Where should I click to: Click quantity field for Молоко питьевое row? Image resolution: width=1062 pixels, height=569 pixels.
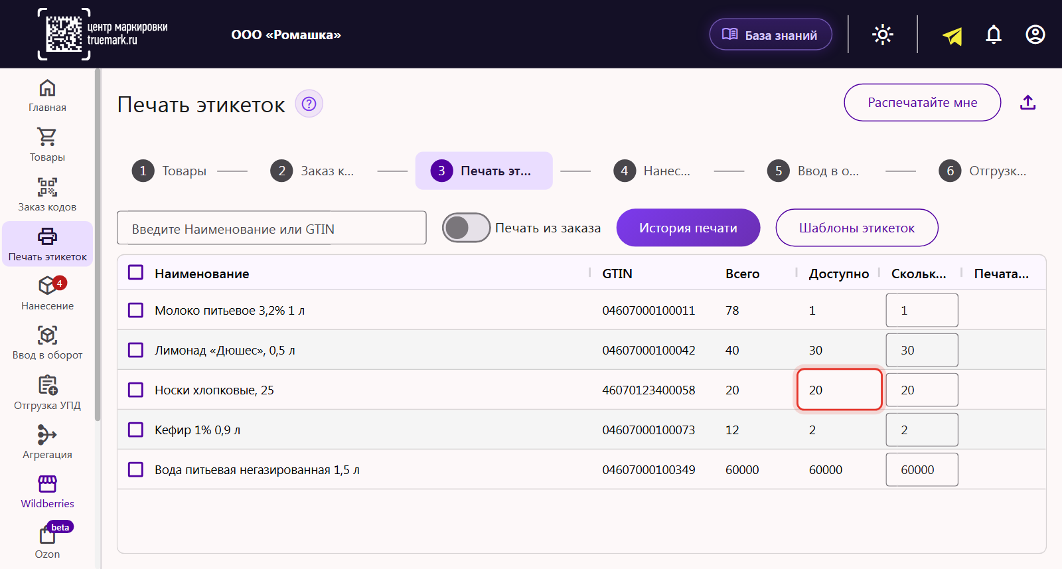click(922, 310)
